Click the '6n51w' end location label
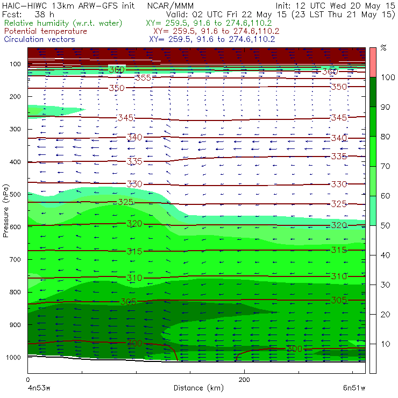 click(354, 388)
